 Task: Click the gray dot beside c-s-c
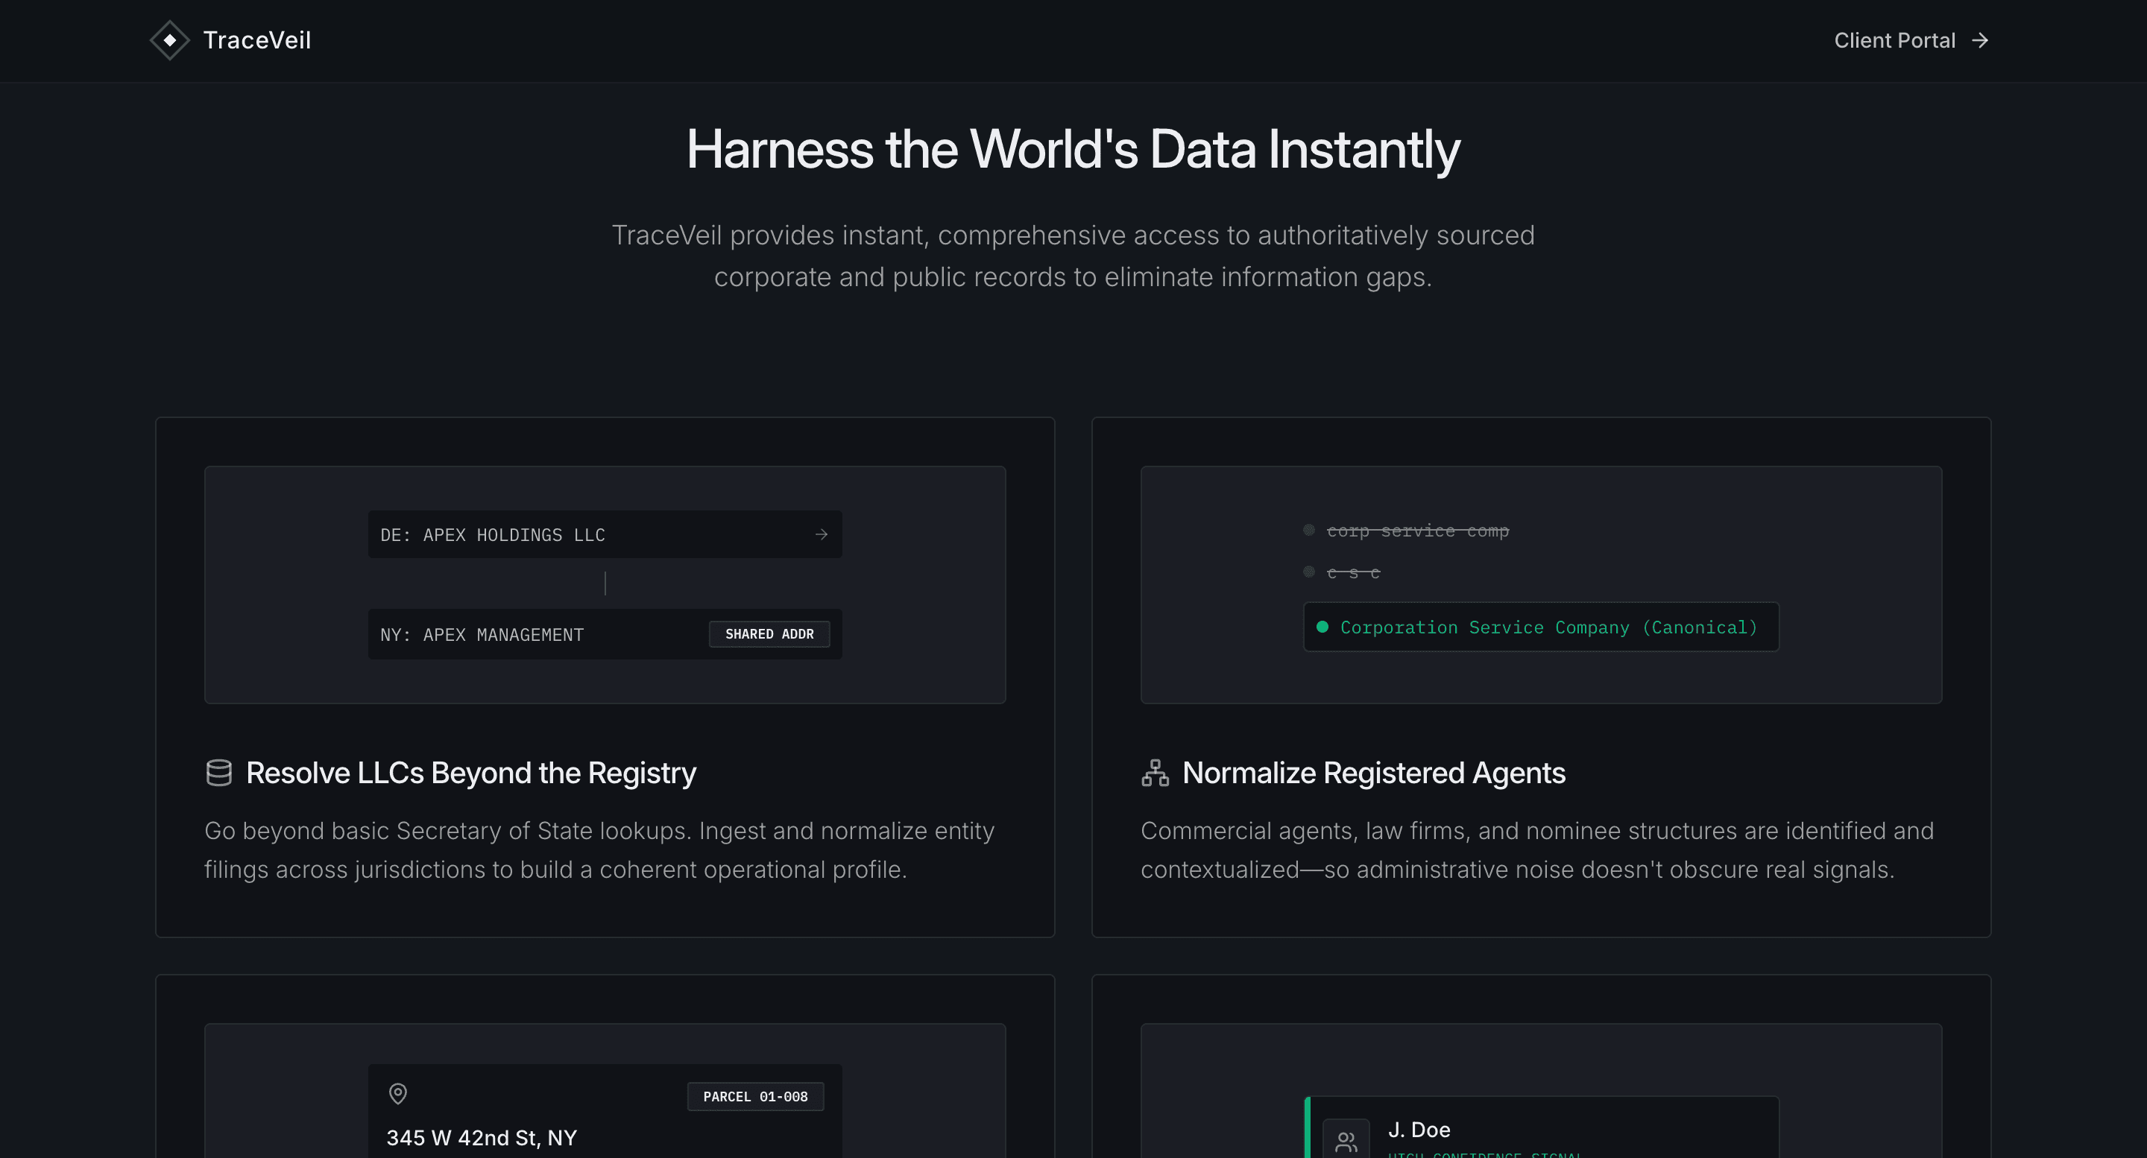point(1308,572)
